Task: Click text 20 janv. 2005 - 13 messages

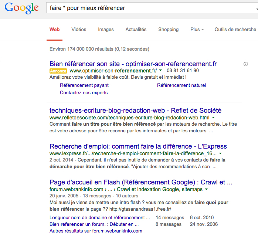Action: [x=80, y=196]
